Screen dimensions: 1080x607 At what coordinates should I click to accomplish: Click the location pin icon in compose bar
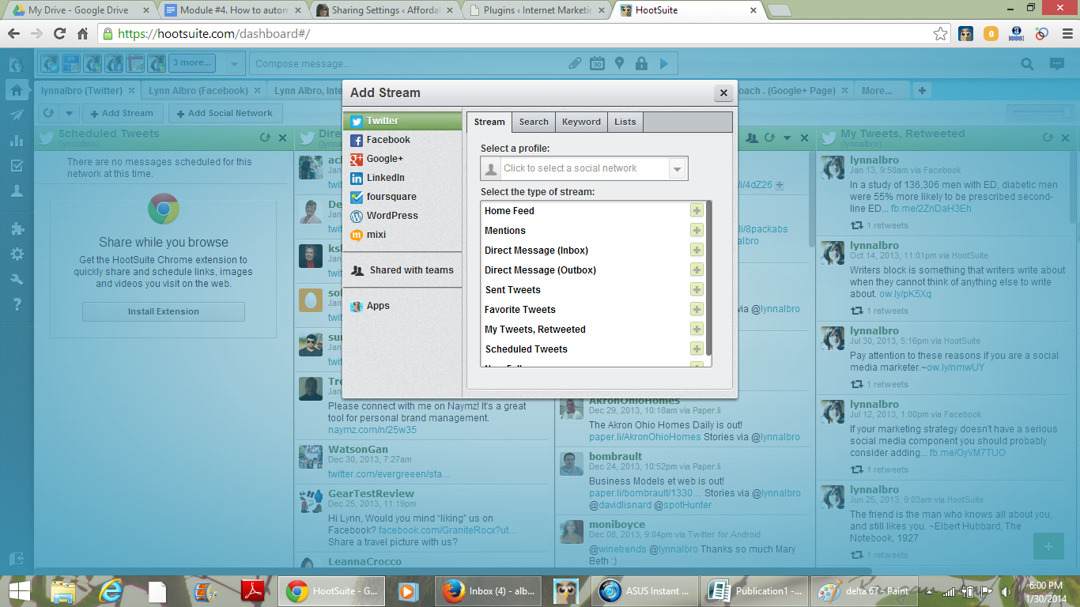click(x=620, y=64)
